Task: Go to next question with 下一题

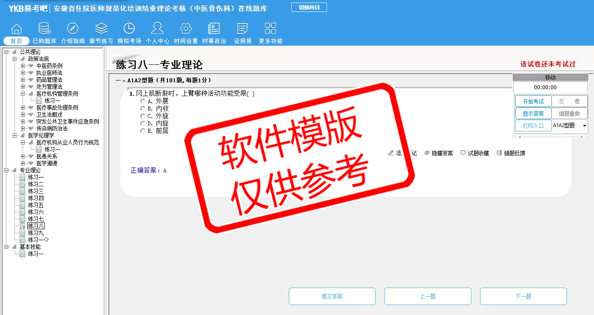Action: tap(523, 296)
